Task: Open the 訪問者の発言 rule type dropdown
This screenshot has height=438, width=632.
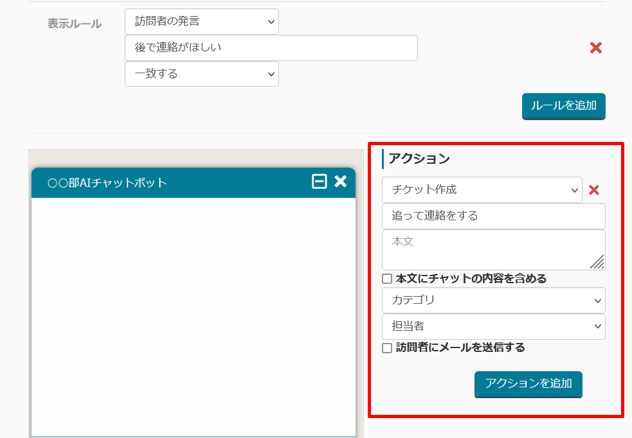Action: 201,21
